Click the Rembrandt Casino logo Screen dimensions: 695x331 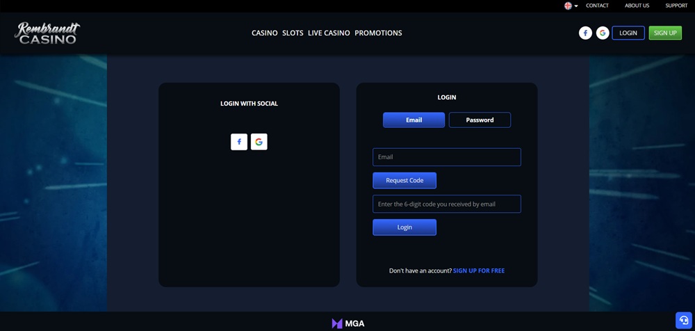tap(47, 33)
